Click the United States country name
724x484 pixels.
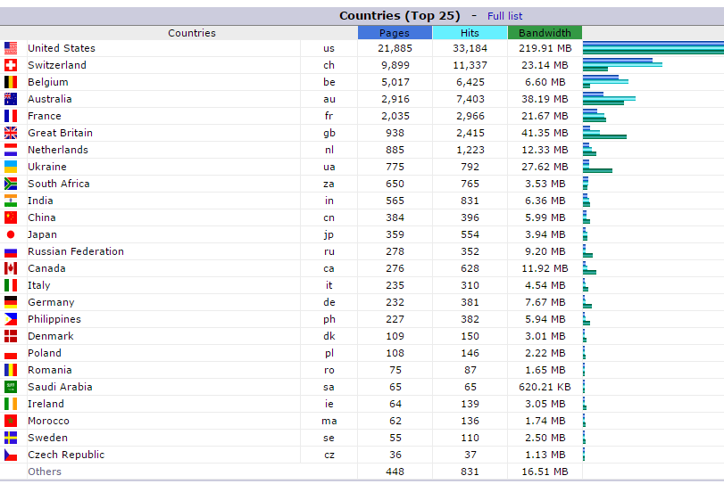[62, 48]
